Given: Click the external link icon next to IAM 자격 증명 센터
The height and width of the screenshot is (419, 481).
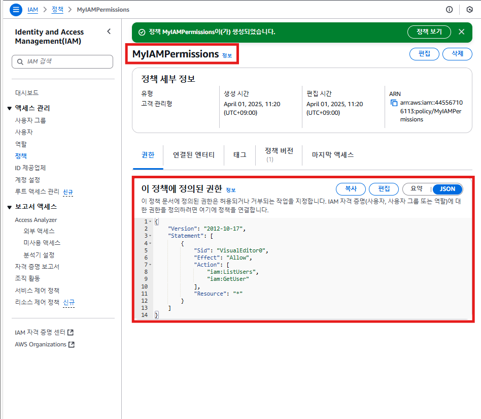Looking at the screenshot, I should coord(71,332).
